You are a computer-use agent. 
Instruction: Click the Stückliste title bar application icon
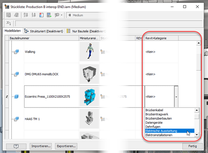[7, 7]
